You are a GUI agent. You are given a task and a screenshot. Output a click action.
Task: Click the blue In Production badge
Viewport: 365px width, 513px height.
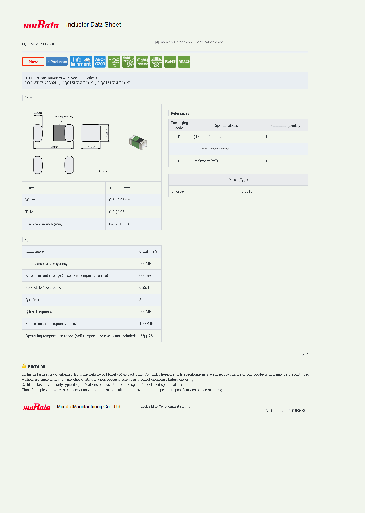coord(57,61)
